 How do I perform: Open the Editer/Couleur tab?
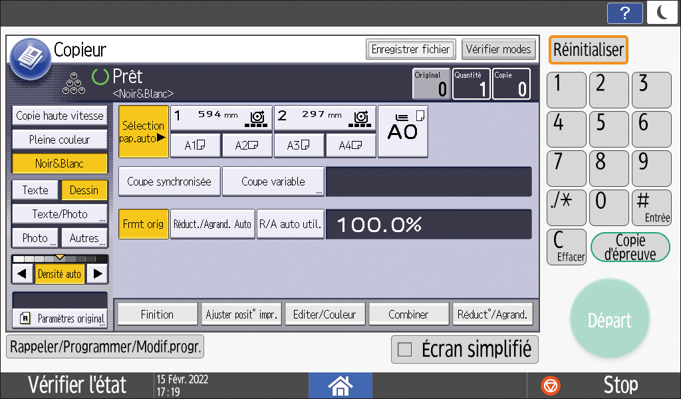[325, 315]
